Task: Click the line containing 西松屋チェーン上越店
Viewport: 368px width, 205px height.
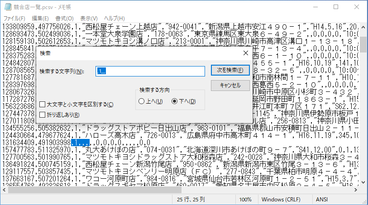Action: 180,27
